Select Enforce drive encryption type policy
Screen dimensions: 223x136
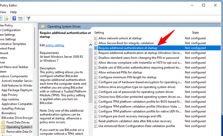point(137,87)
